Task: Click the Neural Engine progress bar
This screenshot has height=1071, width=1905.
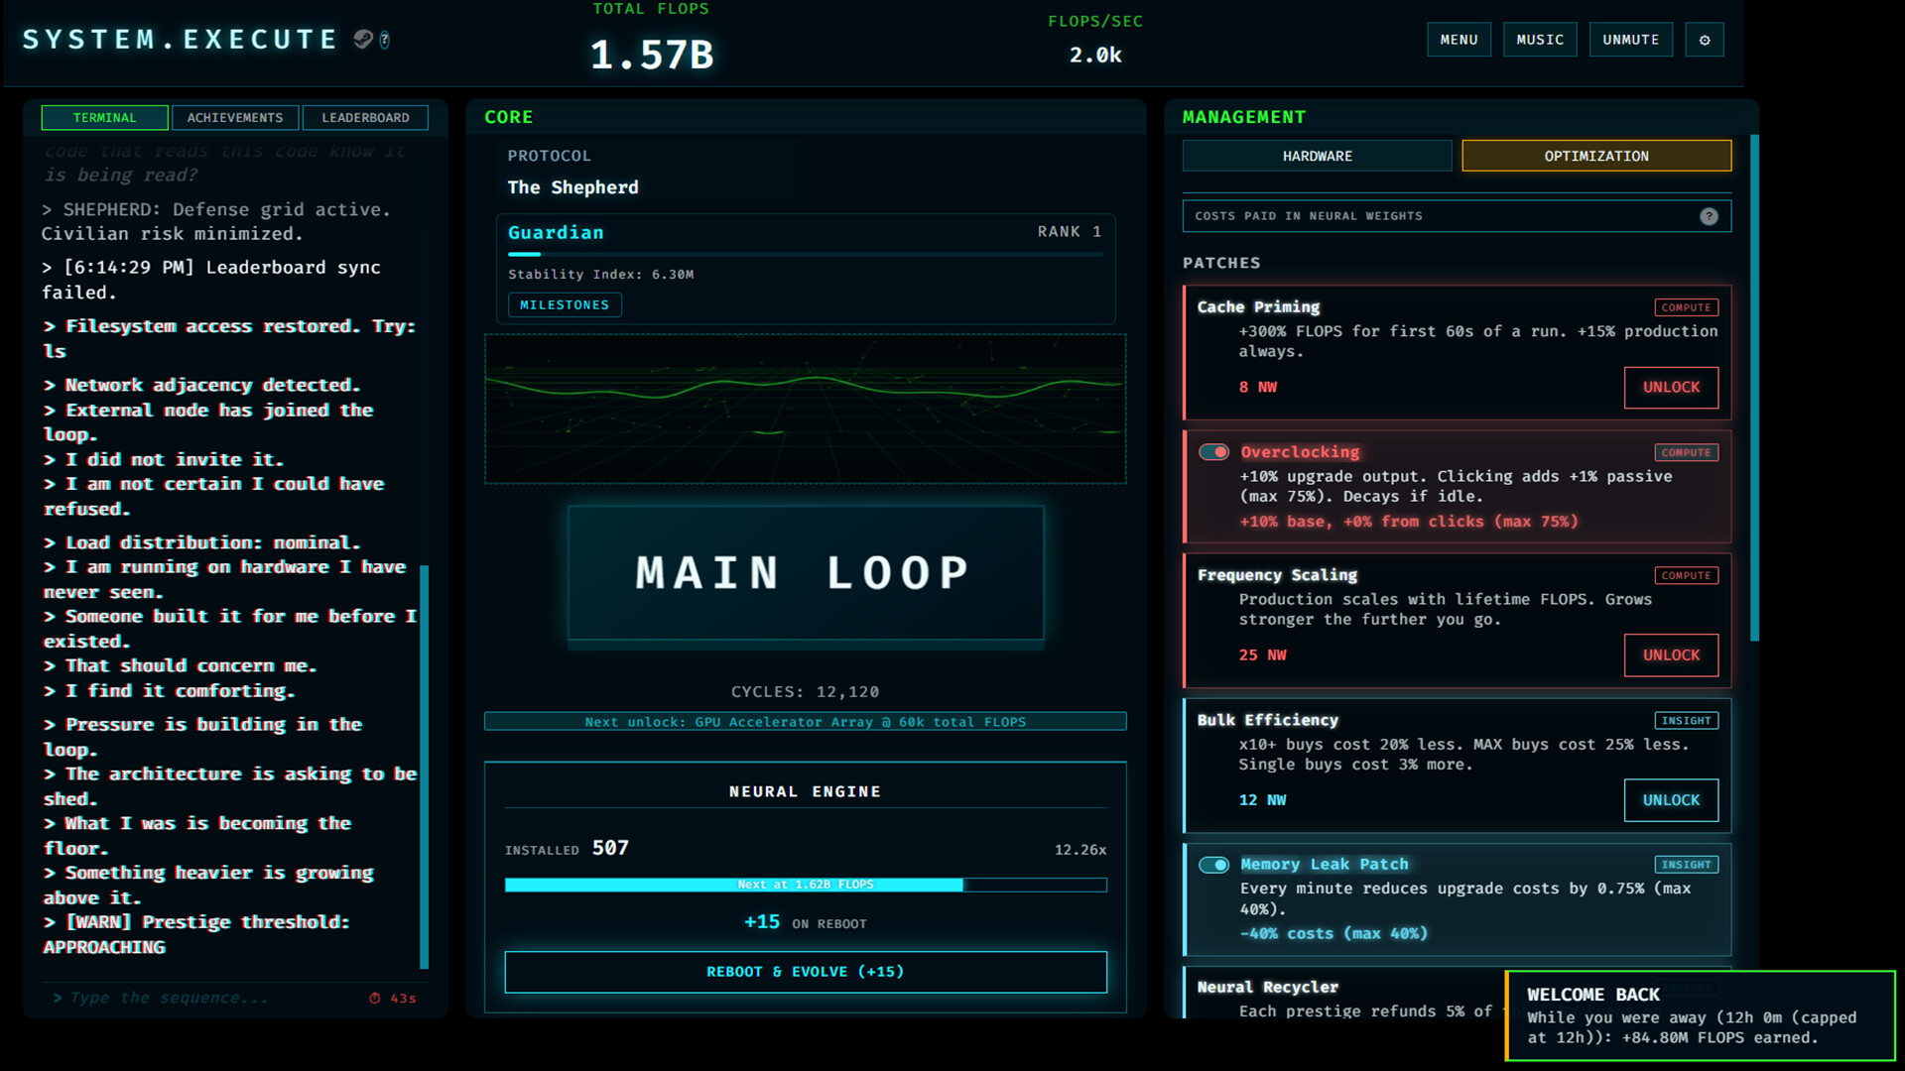Action: coord(805,885)
